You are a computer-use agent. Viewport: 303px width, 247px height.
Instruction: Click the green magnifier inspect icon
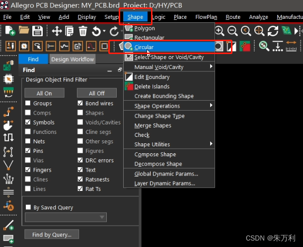point(264,46)
